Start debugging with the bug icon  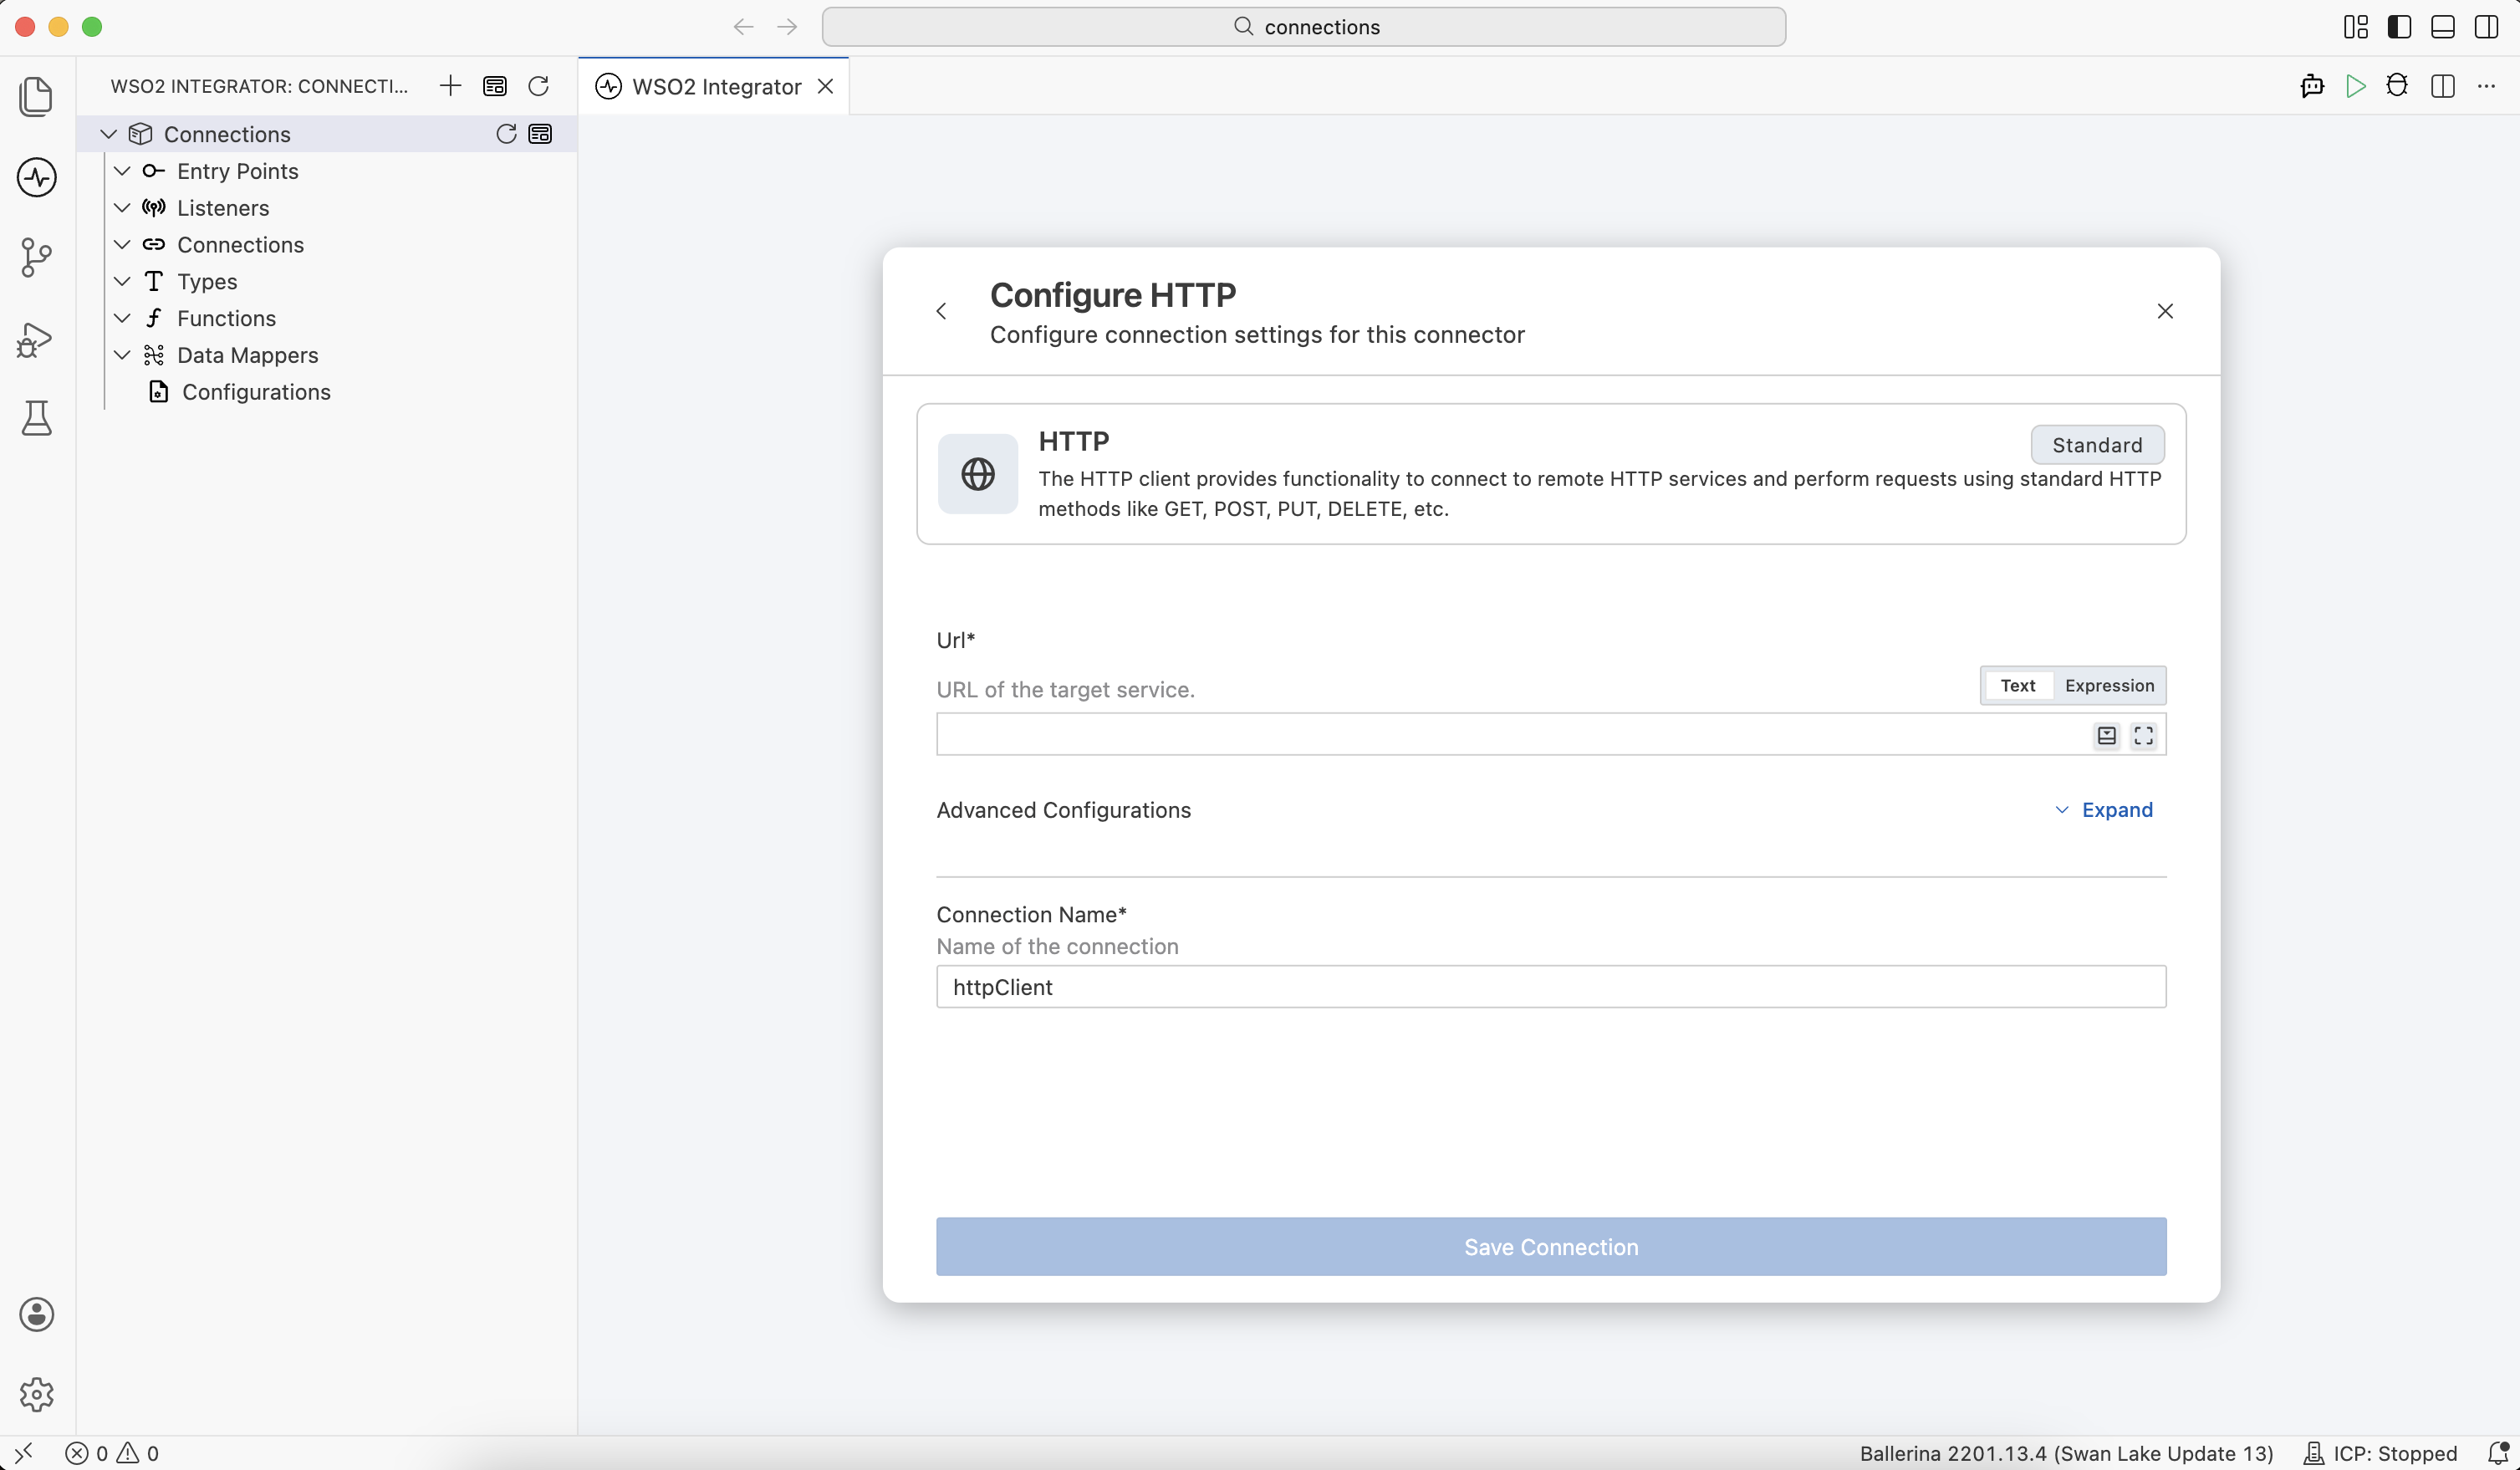click(2397, 86)
